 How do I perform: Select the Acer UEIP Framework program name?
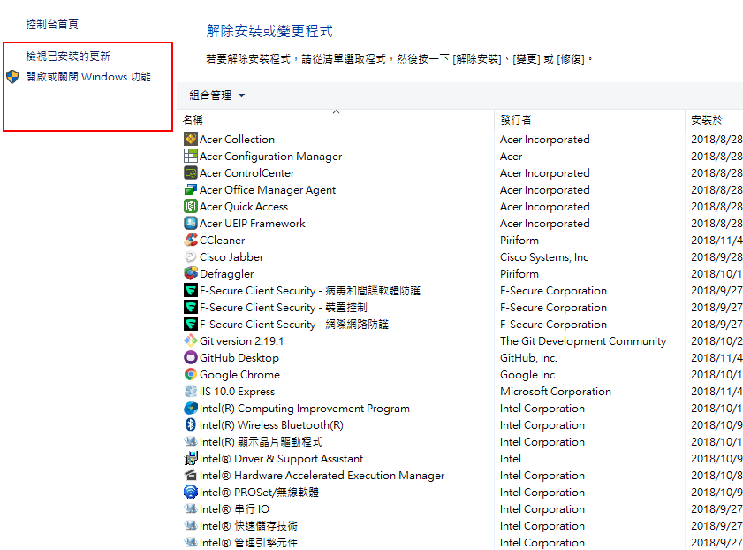tap(252, 224)
